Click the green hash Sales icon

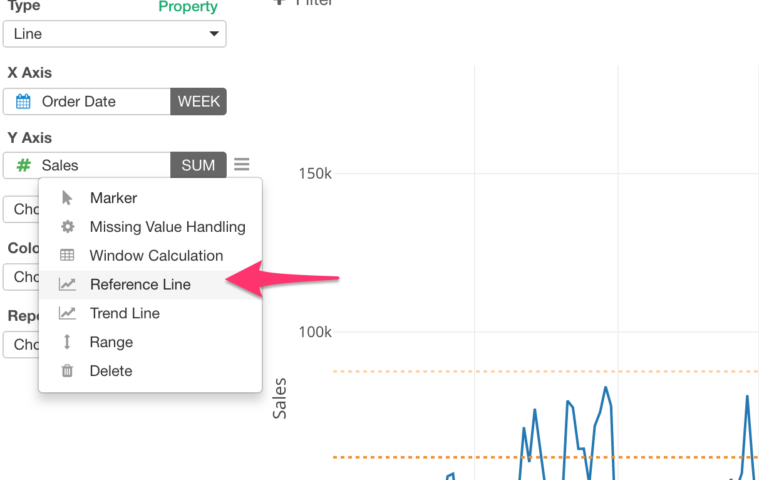click(x=24, y=165)
